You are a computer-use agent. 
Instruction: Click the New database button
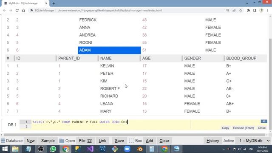[x=31, y=141]
